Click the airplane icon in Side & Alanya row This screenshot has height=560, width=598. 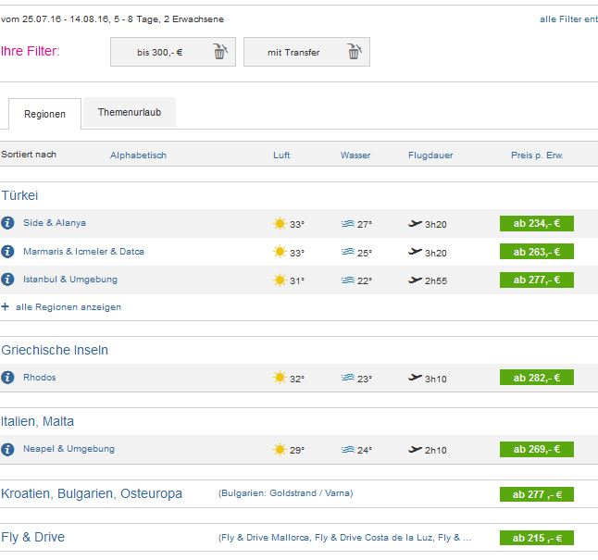[415, 224]
